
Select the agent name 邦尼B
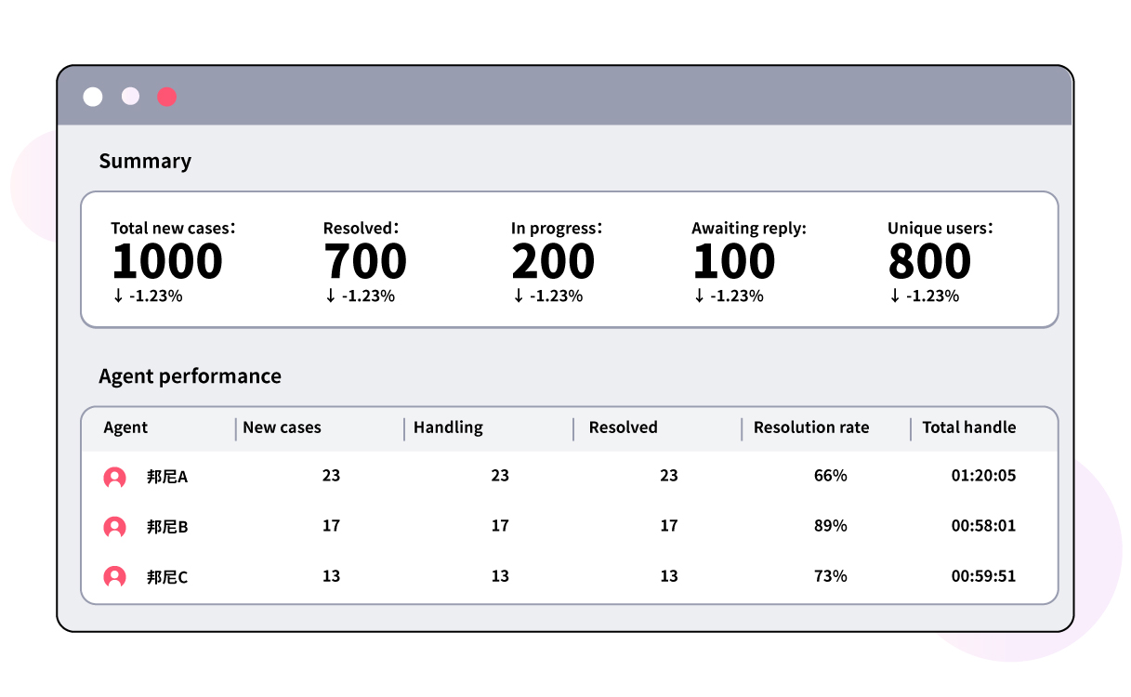point(167,527)
